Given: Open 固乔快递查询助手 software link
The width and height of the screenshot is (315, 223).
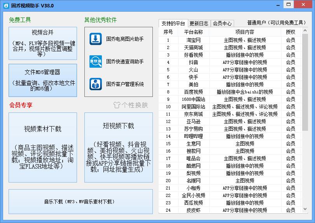Looking at the screenshot, I should pos(125,61).
